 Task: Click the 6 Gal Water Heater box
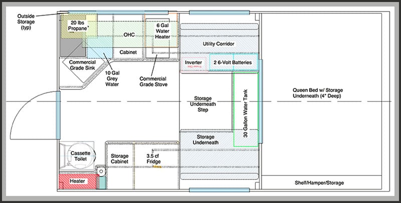pyautogui.click(x=161, y=30)
